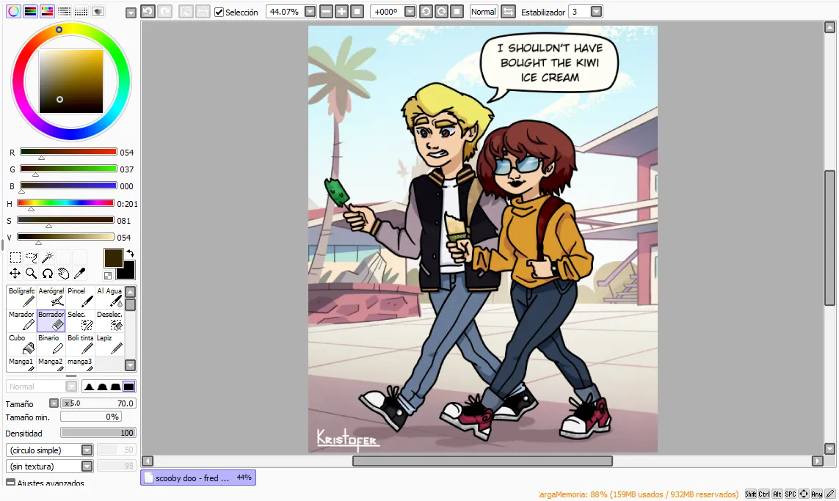
Task: Expand the Estabilizador value dropdown
Action: pos(596,12)
